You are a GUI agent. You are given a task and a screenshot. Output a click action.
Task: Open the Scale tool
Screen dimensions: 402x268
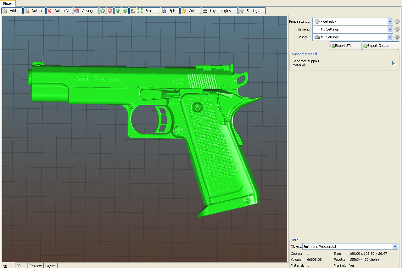point(148,10)
